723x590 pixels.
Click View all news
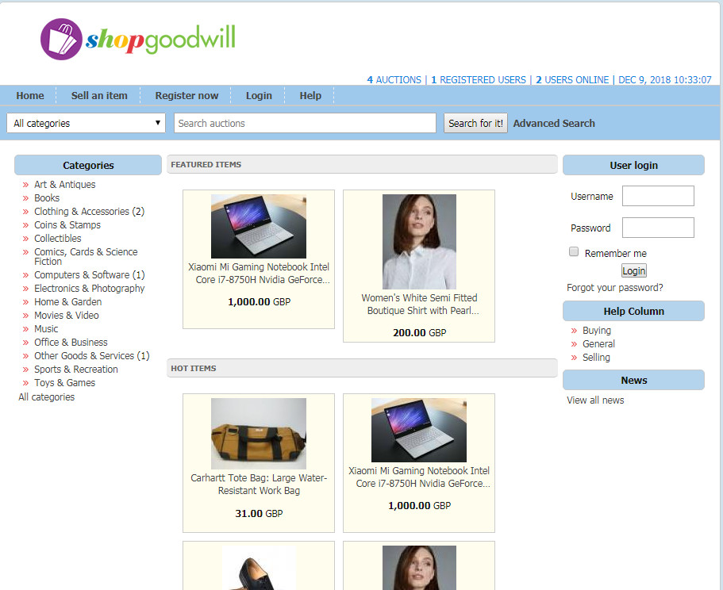click(x=595, y=400)
